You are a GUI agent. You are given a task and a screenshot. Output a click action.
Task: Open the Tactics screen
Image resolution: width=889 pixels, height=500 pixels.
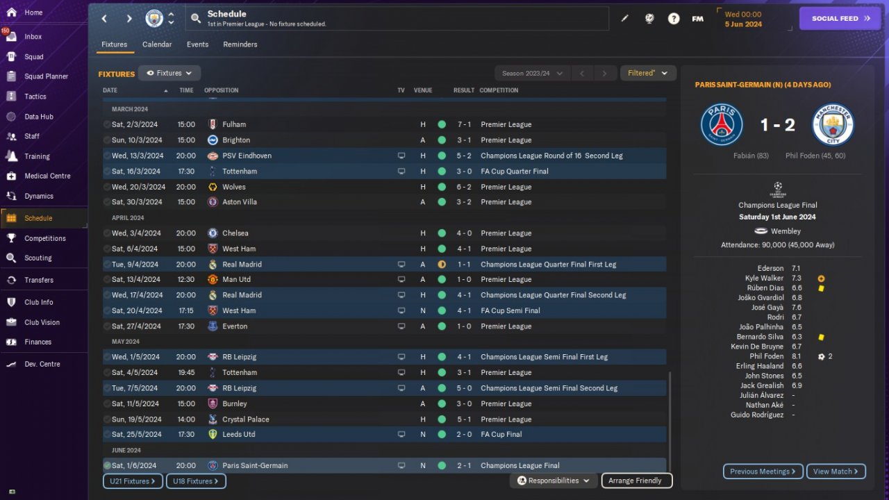35,97
